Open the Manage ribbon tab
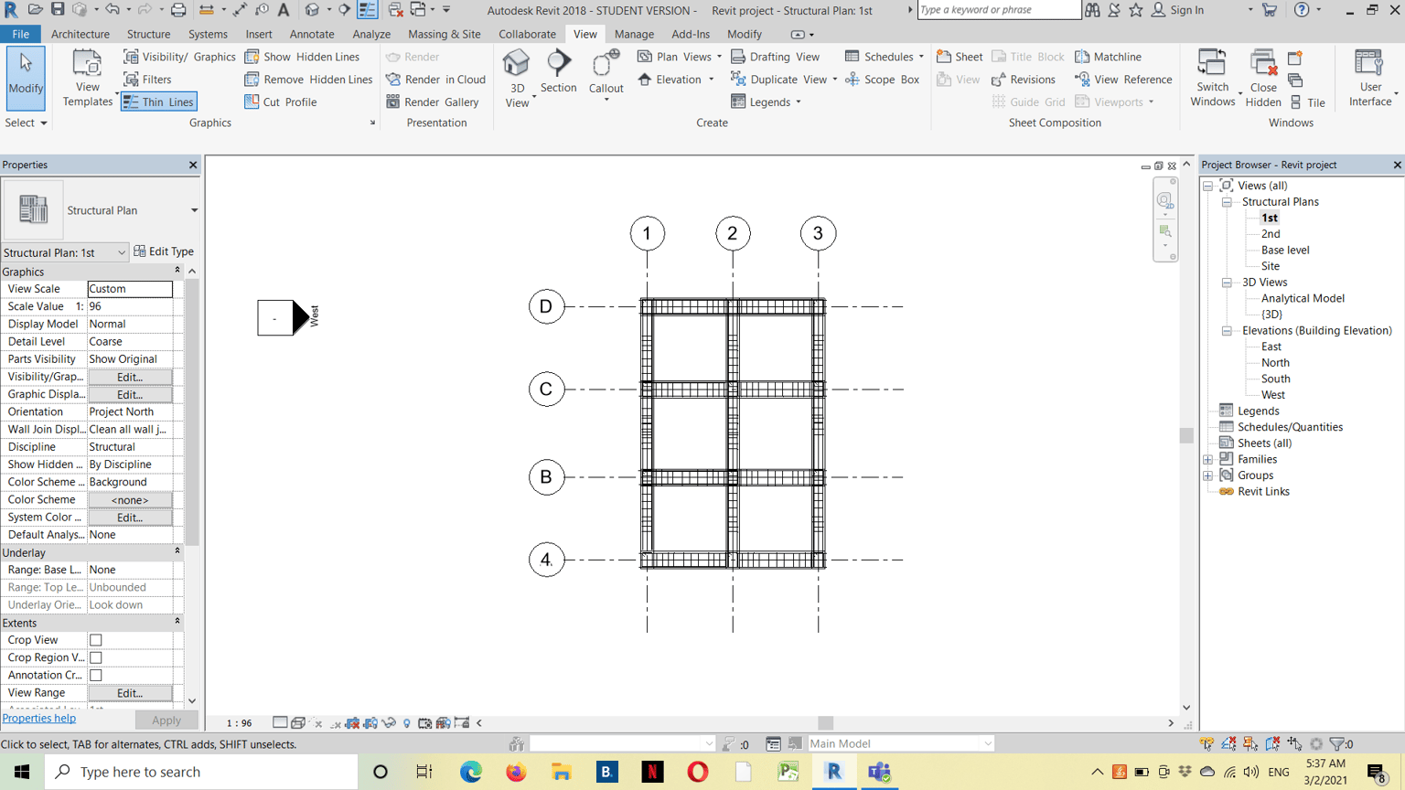The width and height of the screenshot is (1405, 790). [x=634, y=34]
